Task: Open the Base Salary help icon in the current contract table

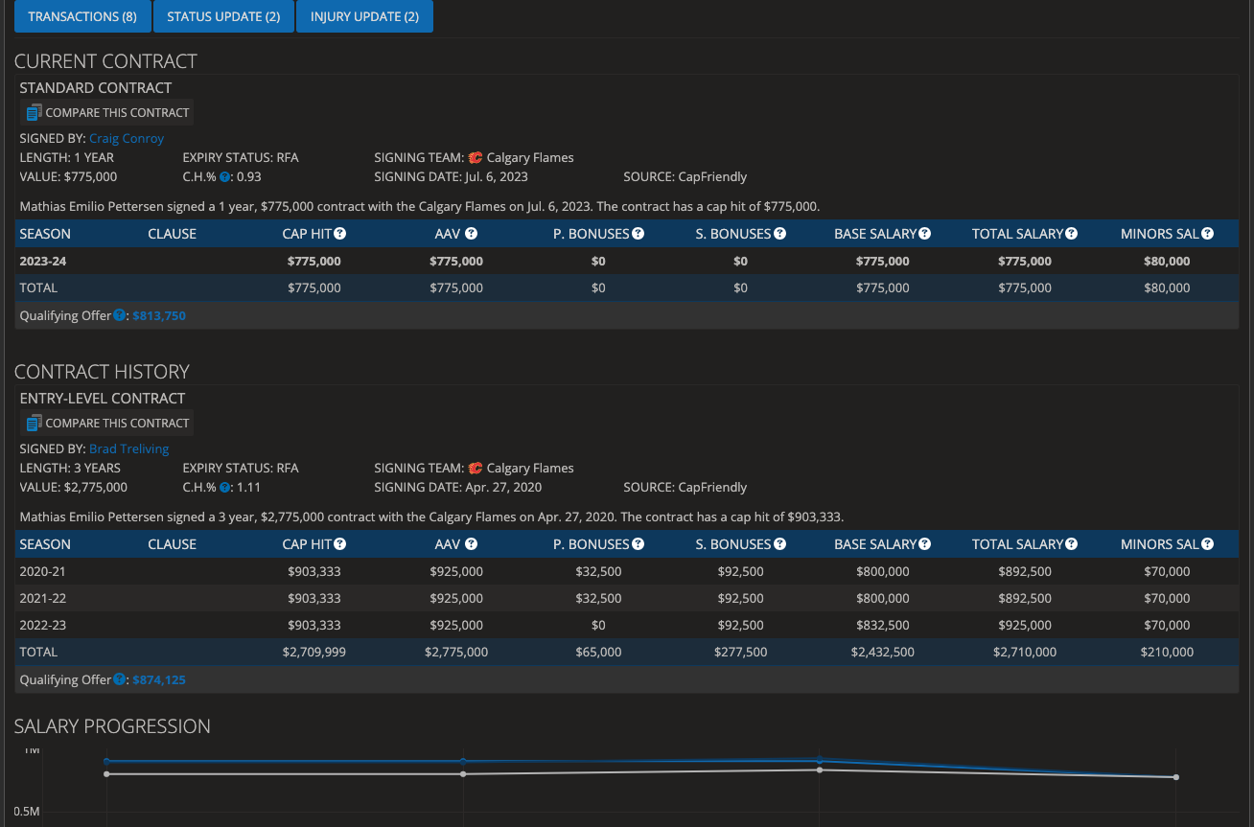Action: [925, 233]
